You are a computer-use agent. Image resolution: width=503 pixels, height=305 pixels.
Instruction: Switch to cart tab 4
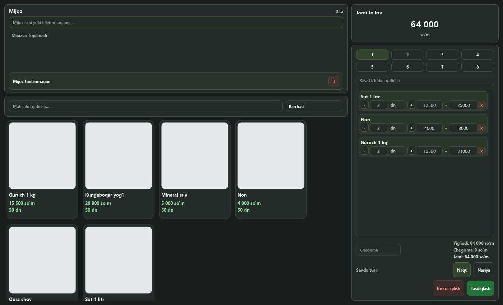[477, 55]
